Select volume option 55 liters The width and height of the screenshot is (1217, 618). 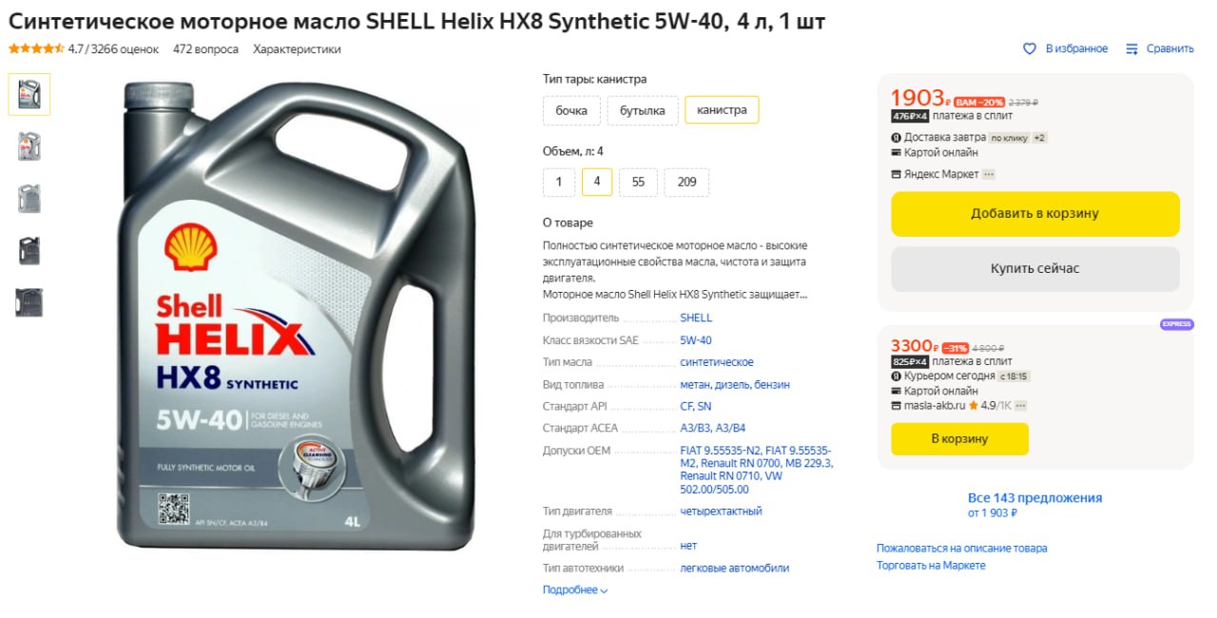click(638, 182)
